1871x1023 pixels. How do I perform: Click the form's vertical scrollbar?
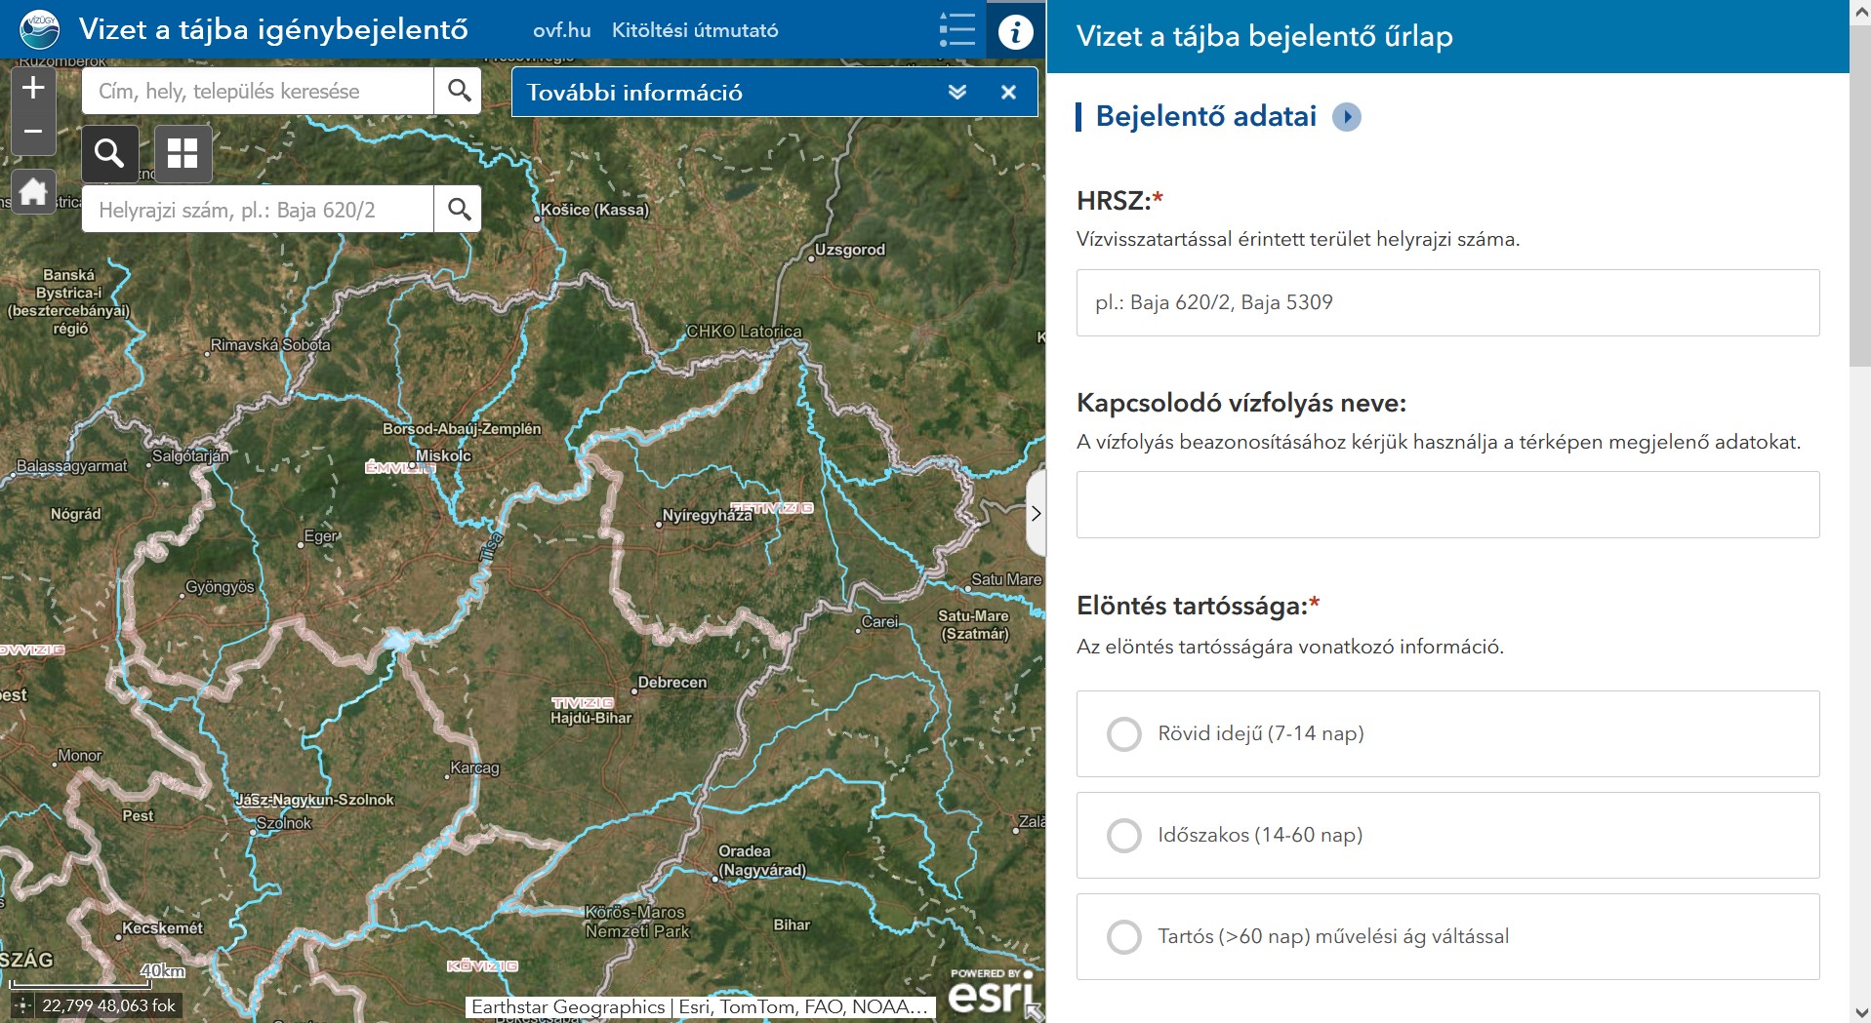(1859, 195)
